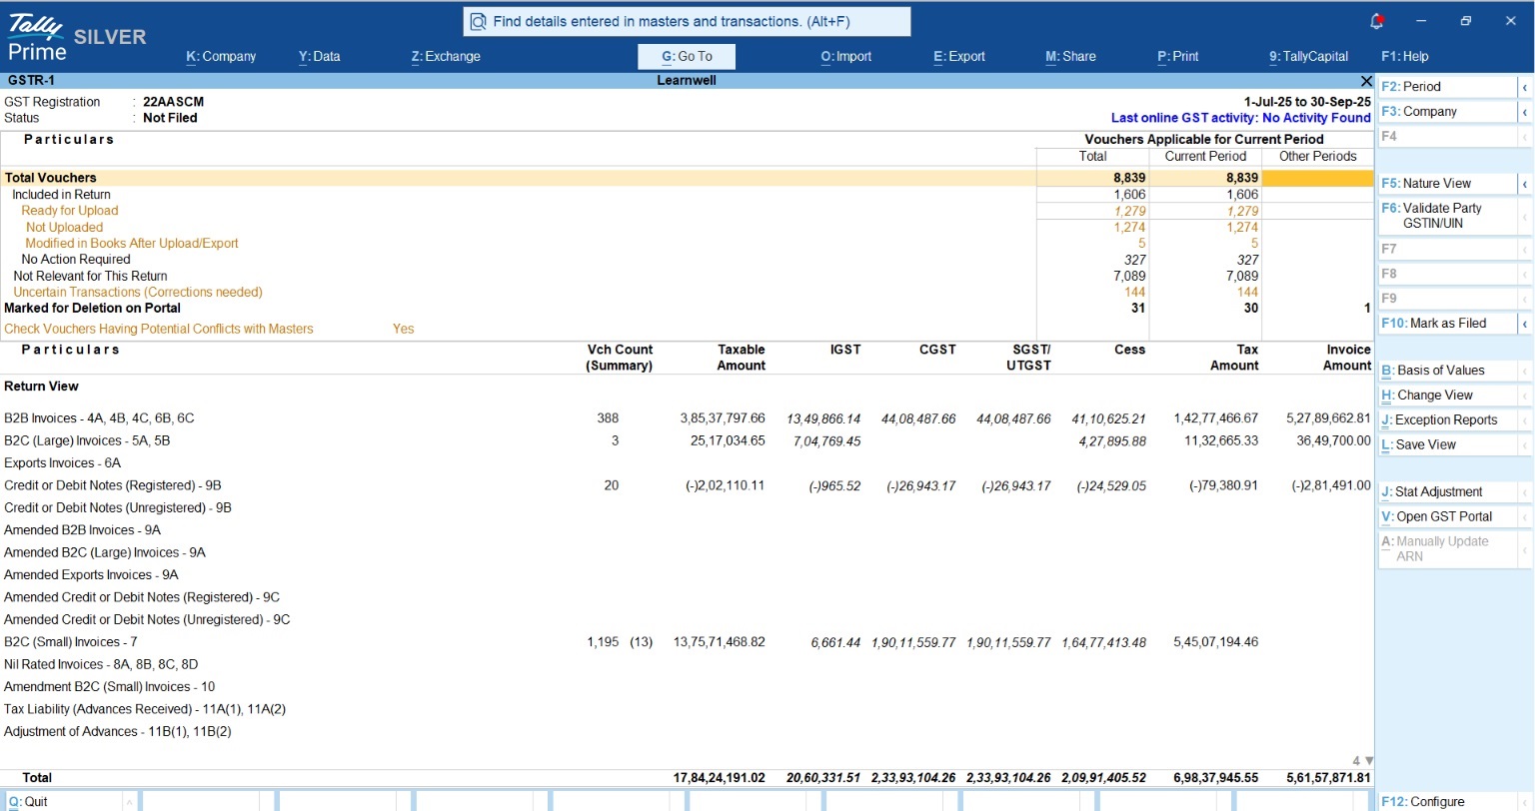Click H: Change View button
The width and height of the screenshot is (1535, 811).
pos(1448,395)
